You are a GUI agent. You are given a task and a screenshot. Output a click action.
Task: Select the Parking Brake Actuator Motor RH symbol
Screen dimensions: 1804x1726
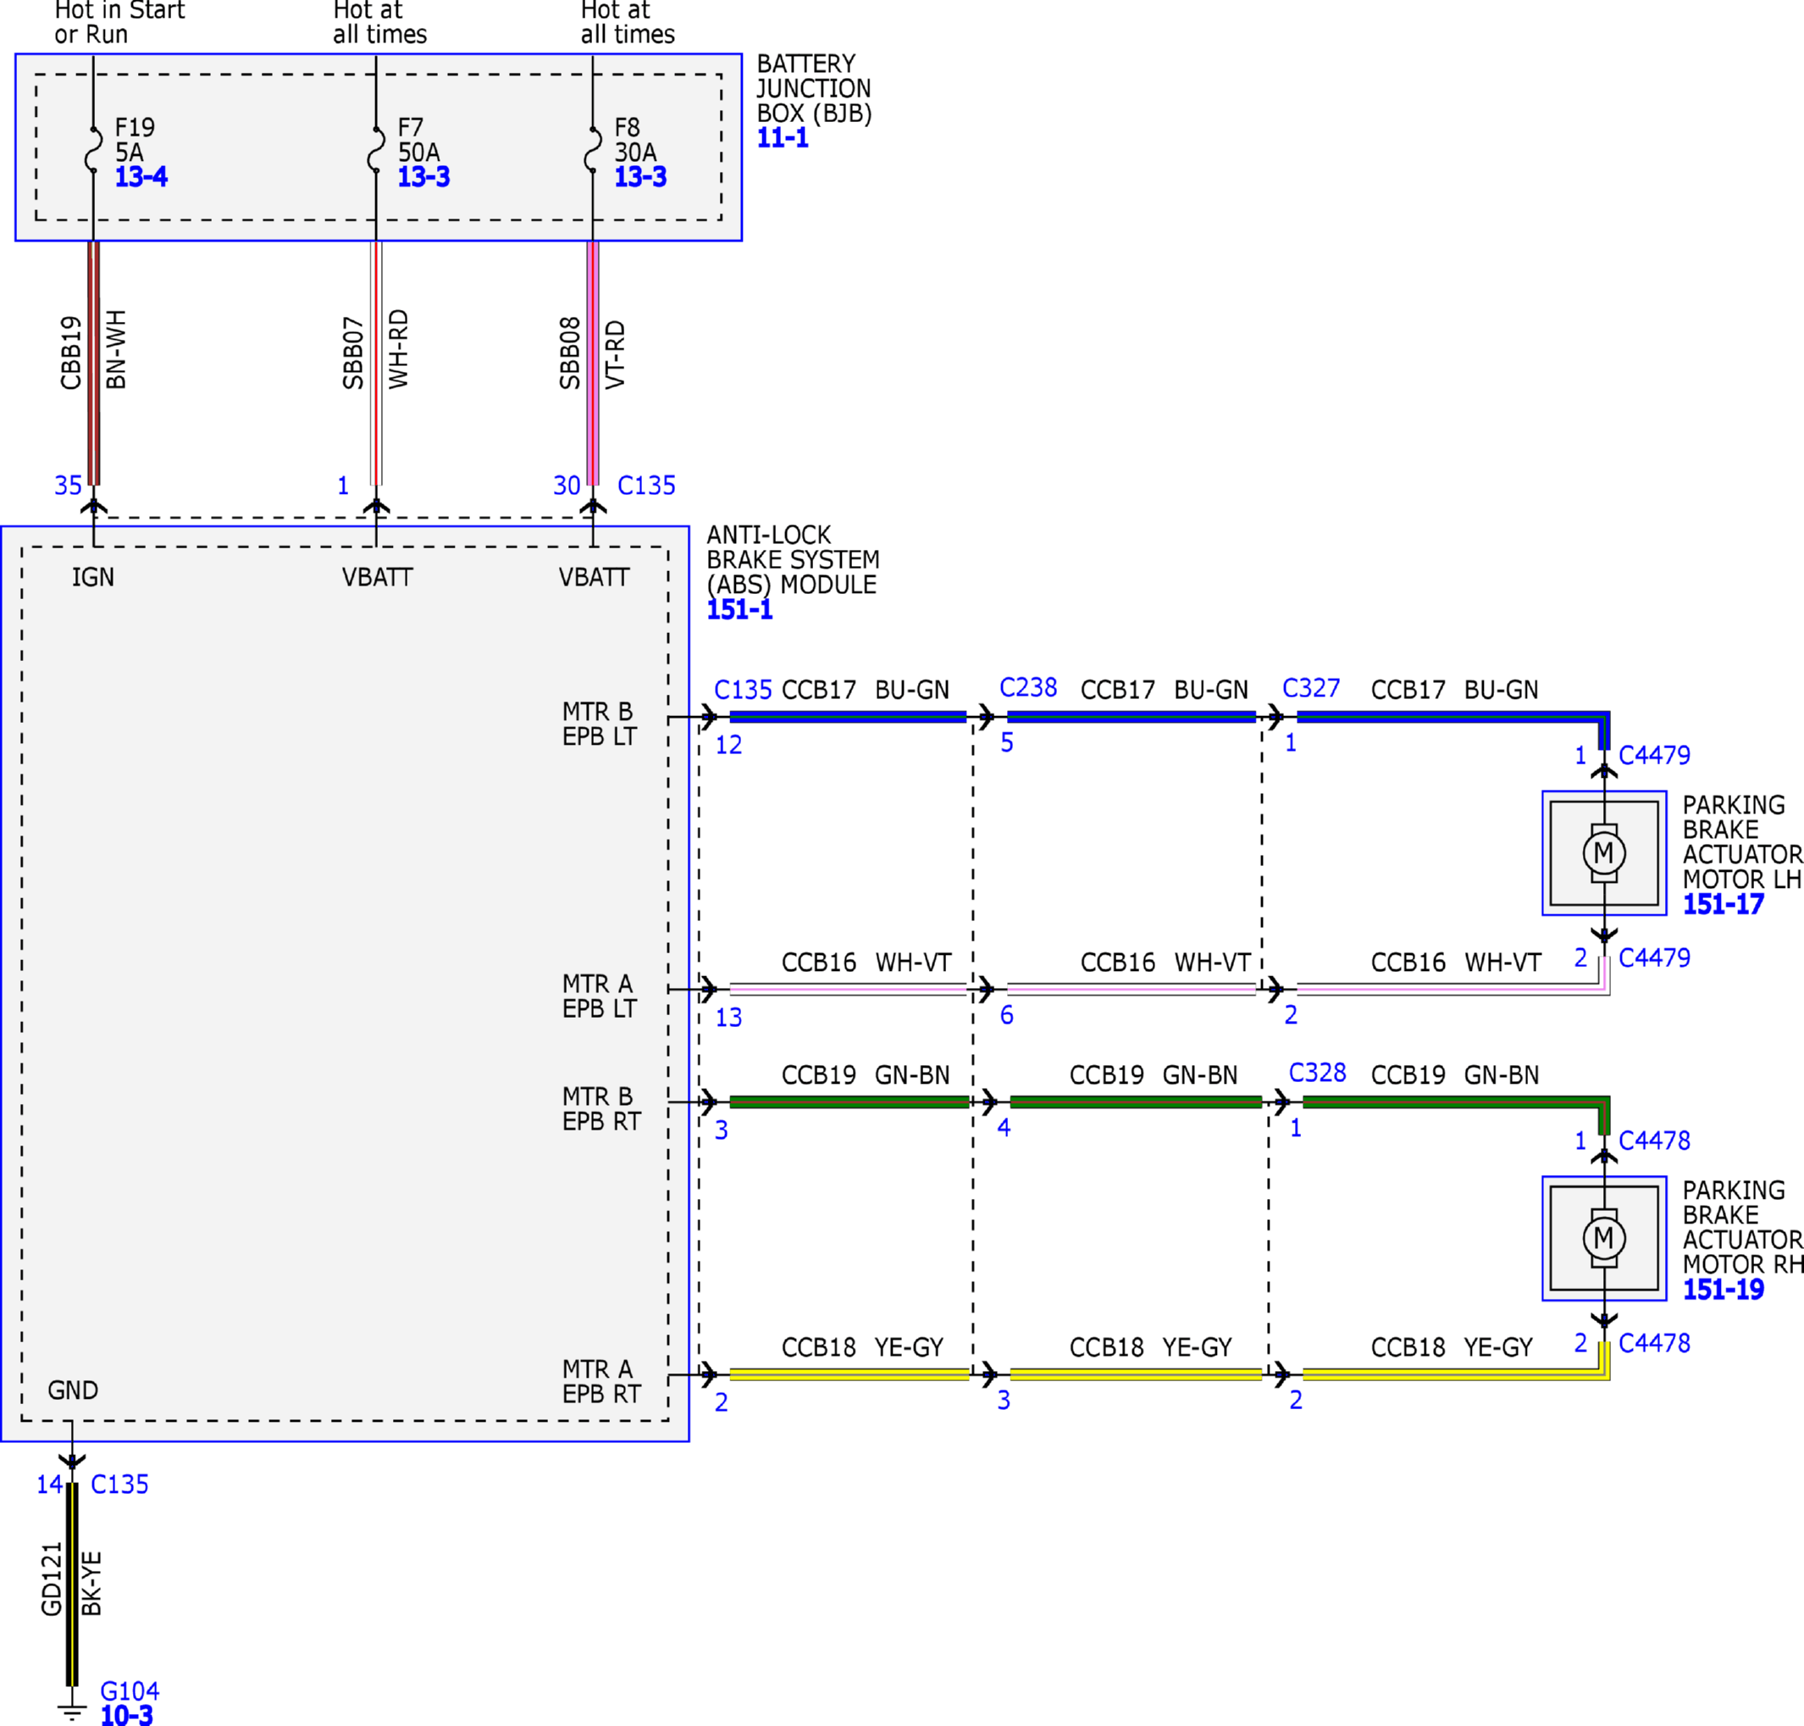(x=1603, y=1239)
